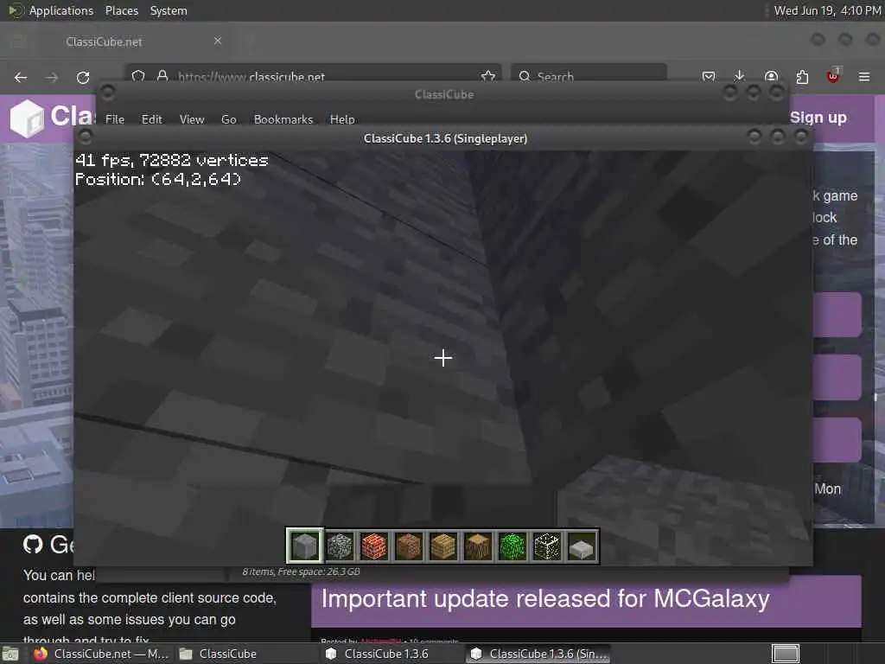Image resolution: width=885 pixels, height=664 pixels.
Task: Select the green leaves block in hotbar
Action: click(x=513, y=546)
